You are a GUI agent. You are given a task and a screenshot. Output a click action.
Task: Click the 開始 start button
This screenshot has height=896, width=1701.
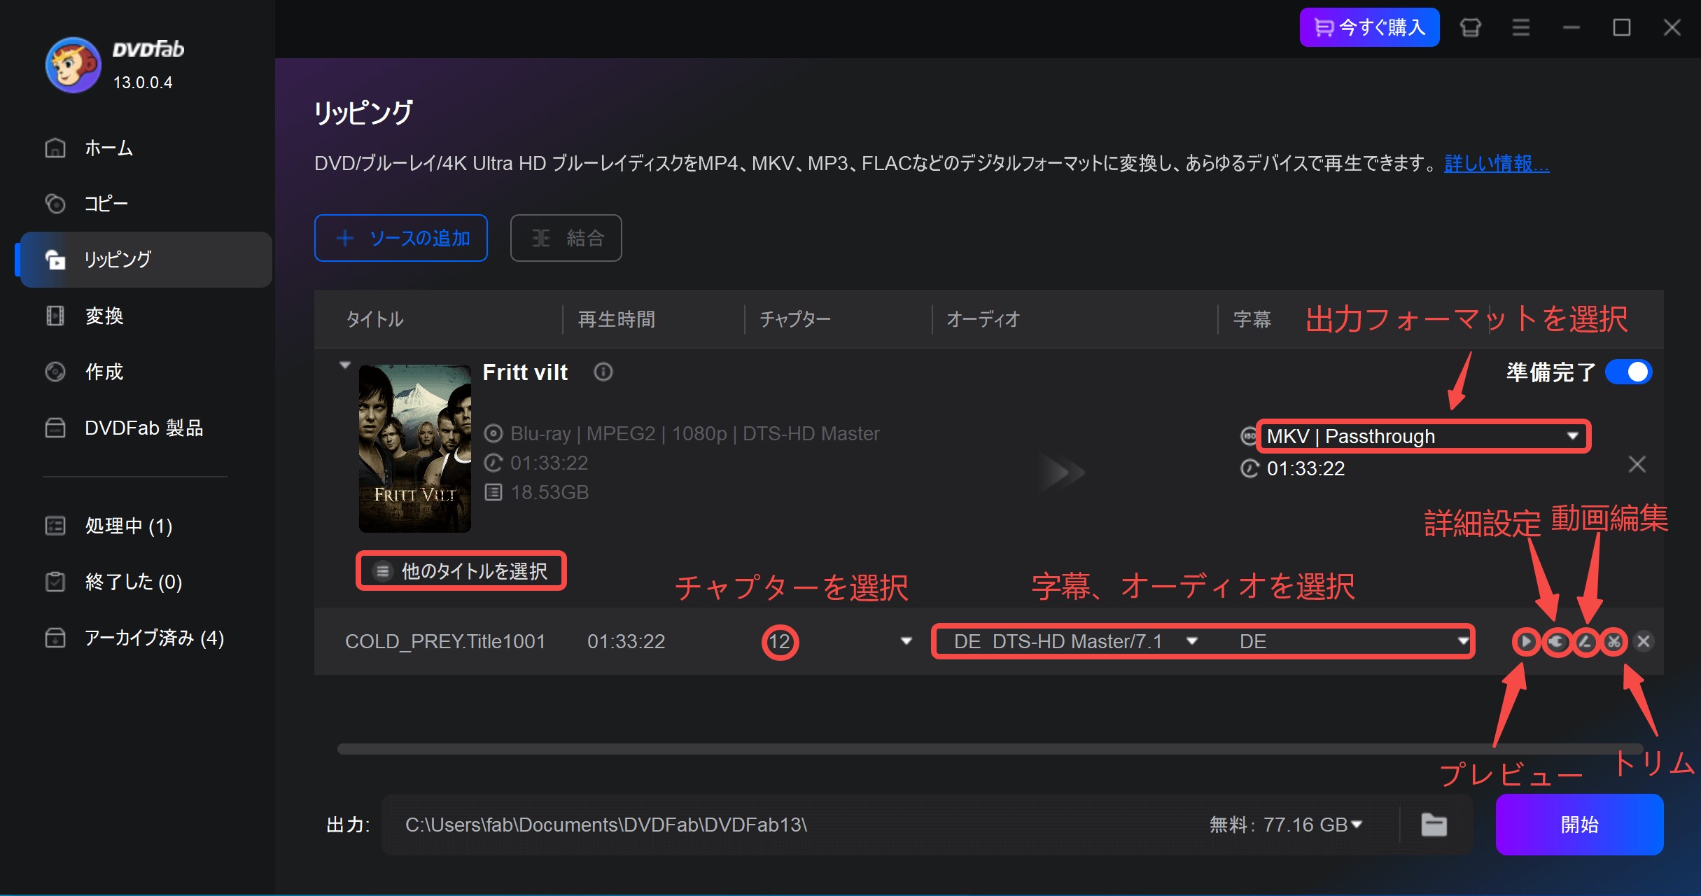(x=1579, y=825)
